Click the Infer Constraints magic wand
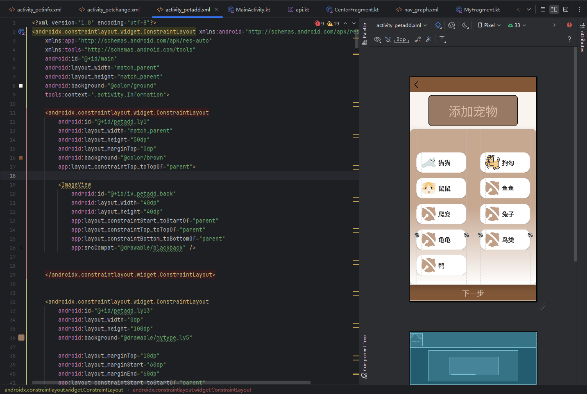 coord(428,40)
